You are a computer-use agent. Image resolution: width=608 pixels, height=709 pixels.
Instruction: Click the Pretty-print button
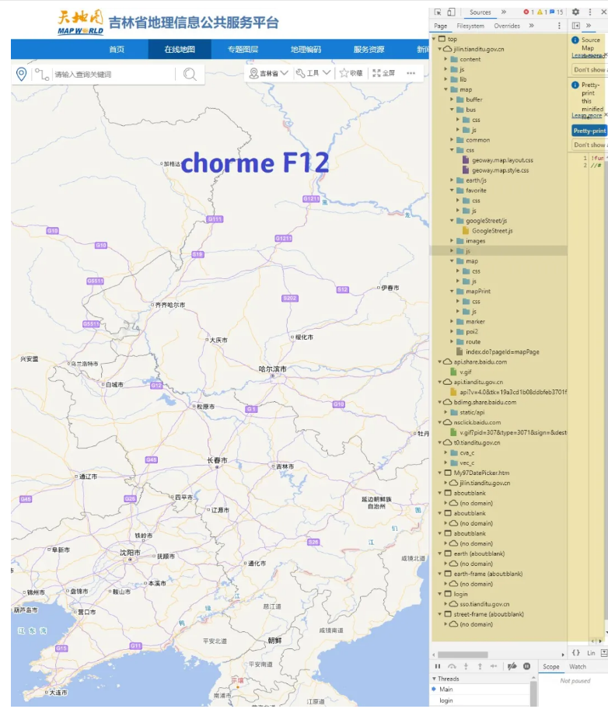coord(589,131)
